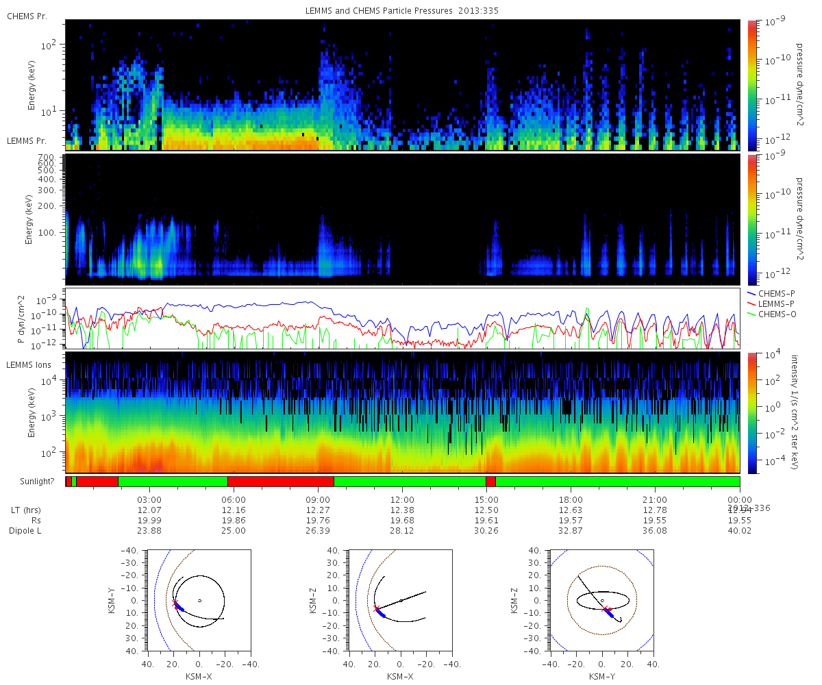Screen dimensions: 822x685
Task: Click the "LT (hrs)" row label
Action: [x=25, y=510]
